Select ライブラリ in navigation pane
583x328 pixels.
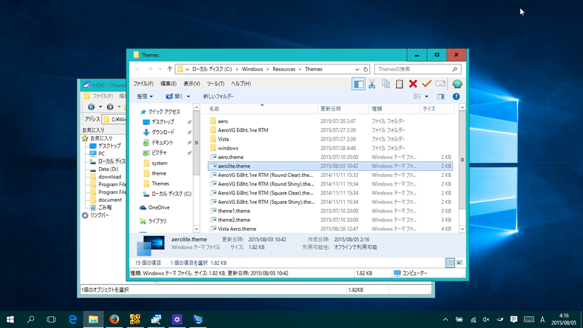tap(158, 221)
